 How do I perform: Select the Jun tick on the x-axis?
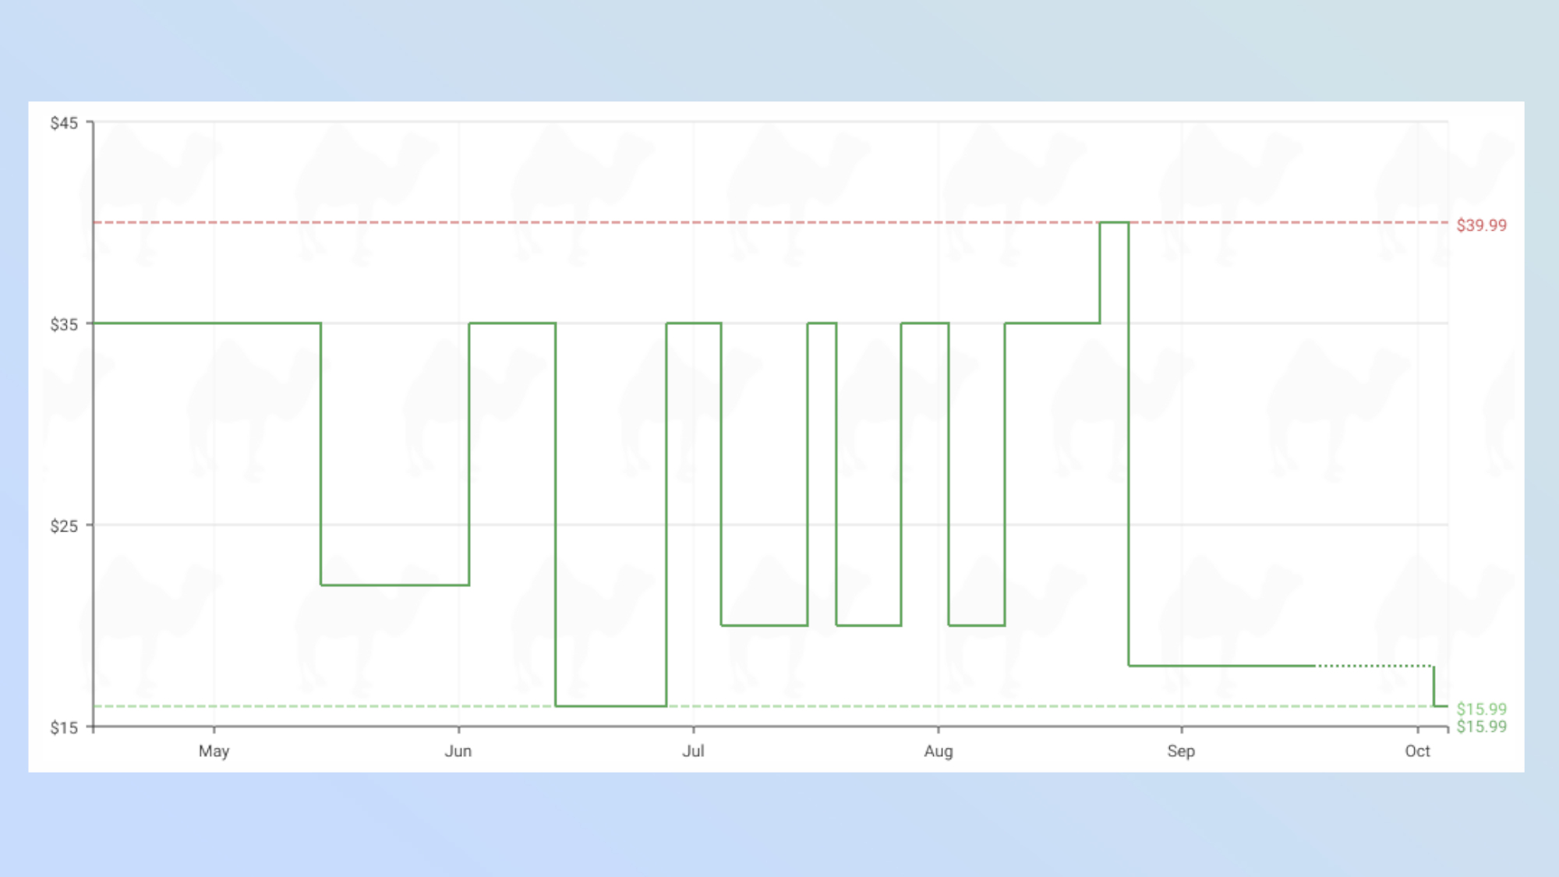458,751
